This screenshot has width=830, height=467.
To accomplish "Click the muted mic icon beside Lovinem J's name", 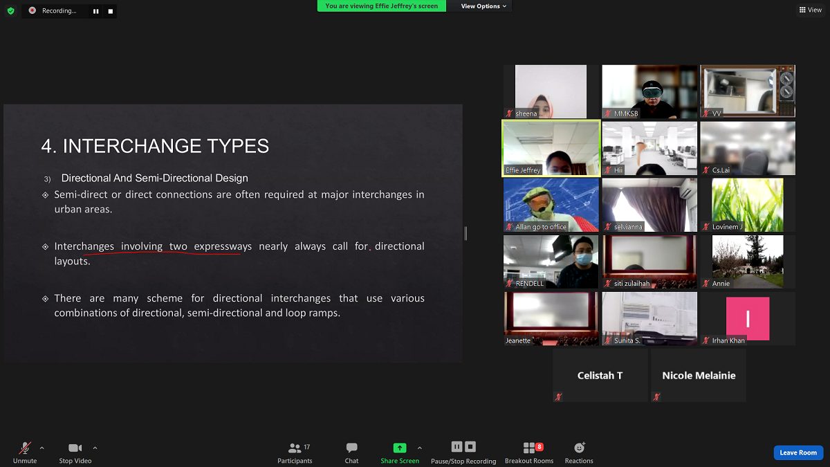I will 706,227.
